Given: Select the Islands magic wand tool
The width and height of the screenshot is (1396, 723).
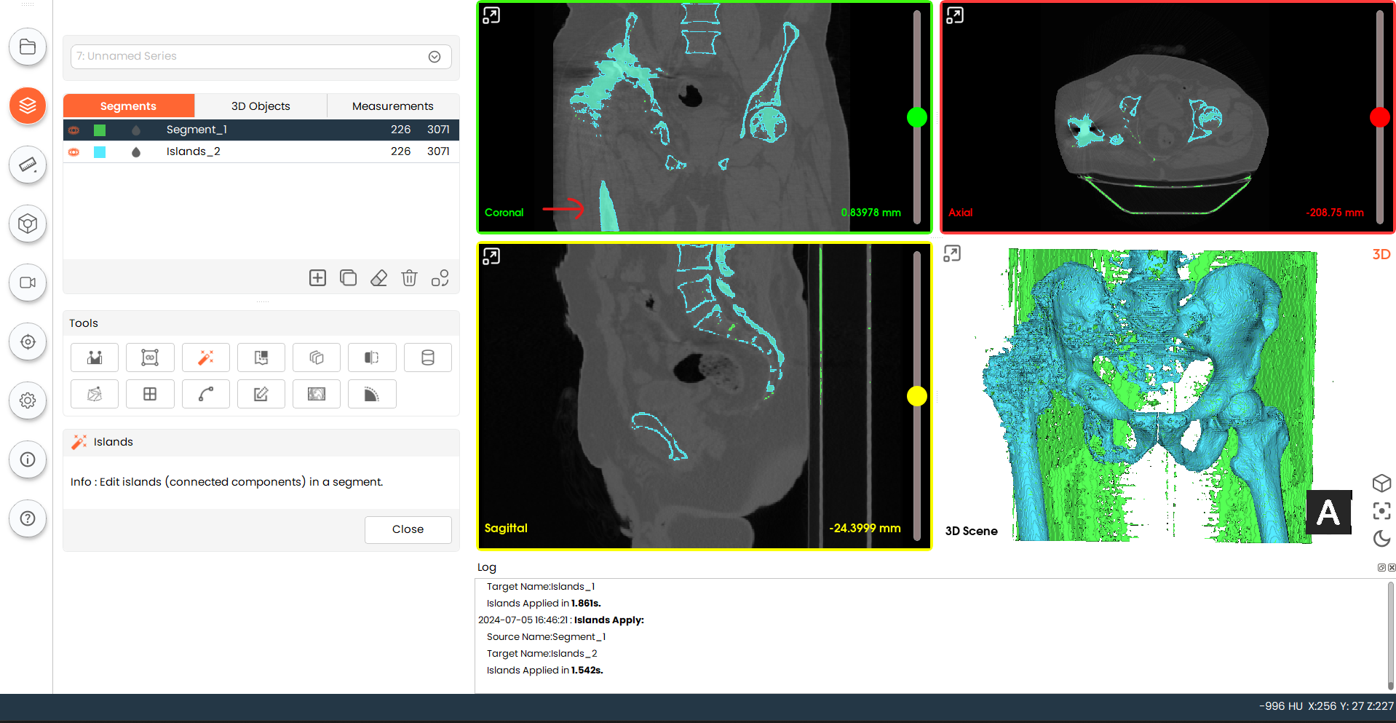Looking at the screenshot, I should [206, 357].
